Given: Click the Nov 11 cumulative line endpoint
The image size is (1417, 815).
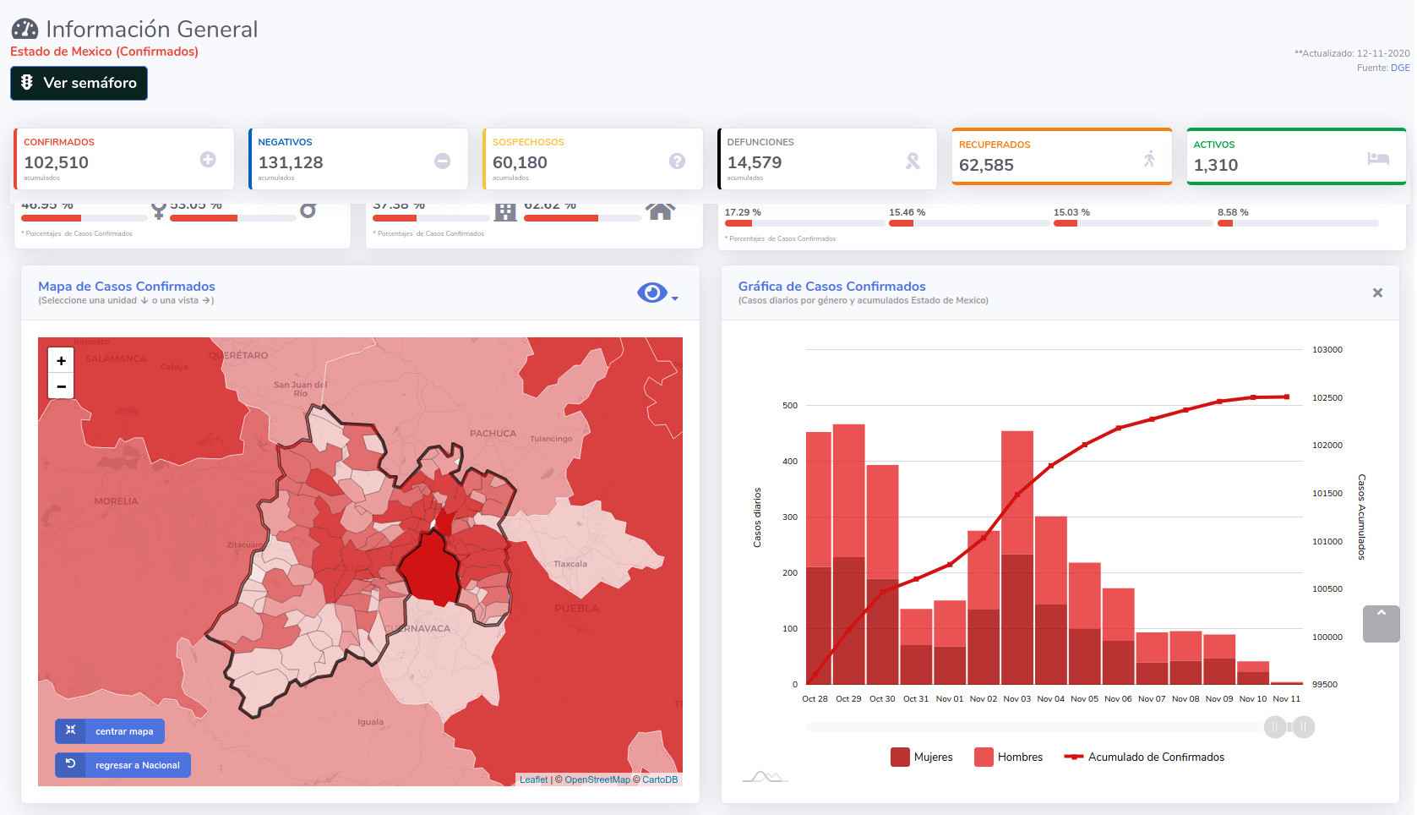Looking at the screenshot, I should tap(1287, 397).
